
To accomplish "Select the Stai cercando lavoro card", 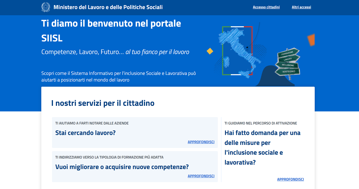I will pos(135,132).
